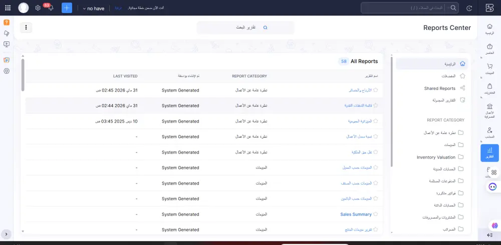Screen dimensions: 501x245
Task: Open notifications bell with 63 badge
Action: pyautogui.click(x=50, y=7)
